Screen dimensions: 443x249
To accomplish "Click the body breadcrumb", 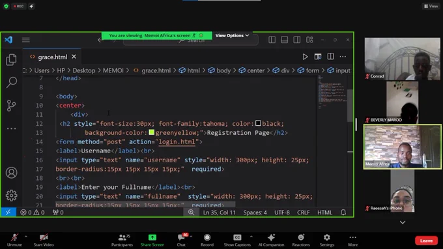I will tap(220, 70).
